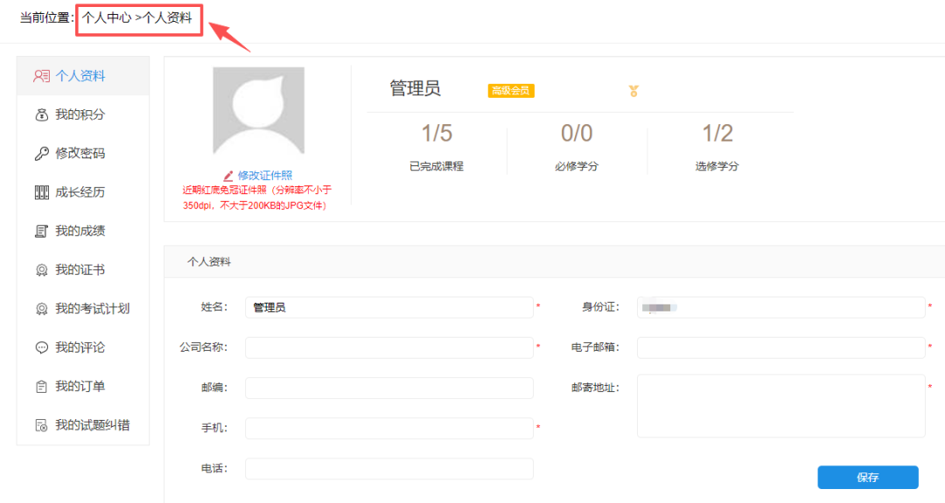Click the 高级会员 badge
The height and width of the screenshot is (503, 945).
511,91
